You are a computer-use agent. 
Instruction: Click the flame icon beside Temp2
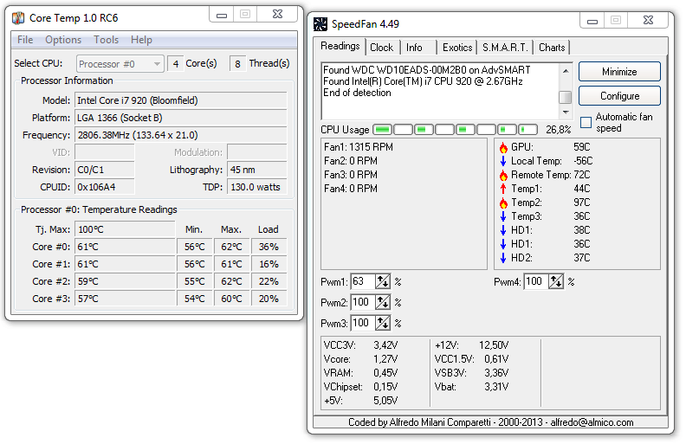pos(503,203)
